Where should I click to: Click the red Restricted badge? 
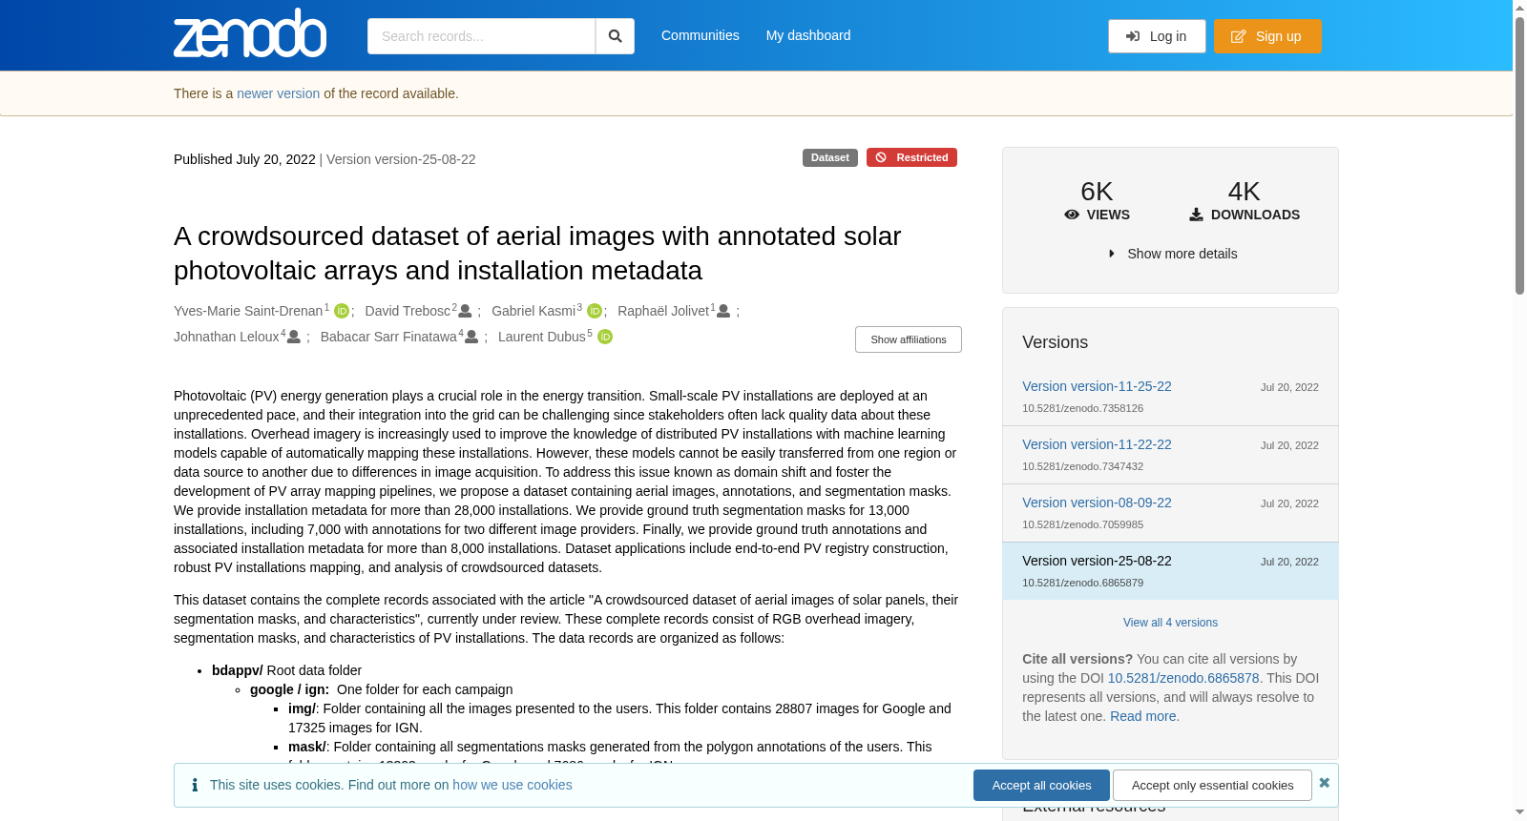(911, 157)
